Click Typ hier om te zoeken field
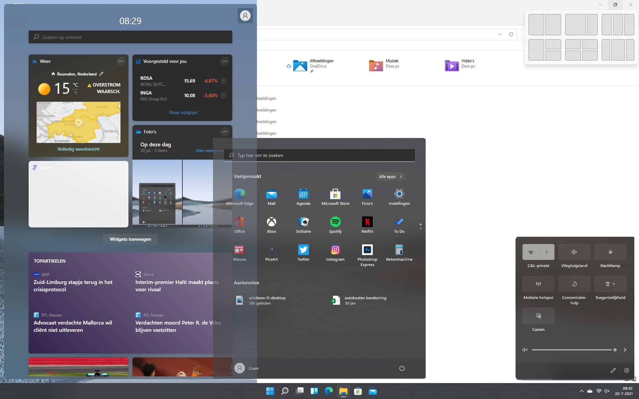 319,155
